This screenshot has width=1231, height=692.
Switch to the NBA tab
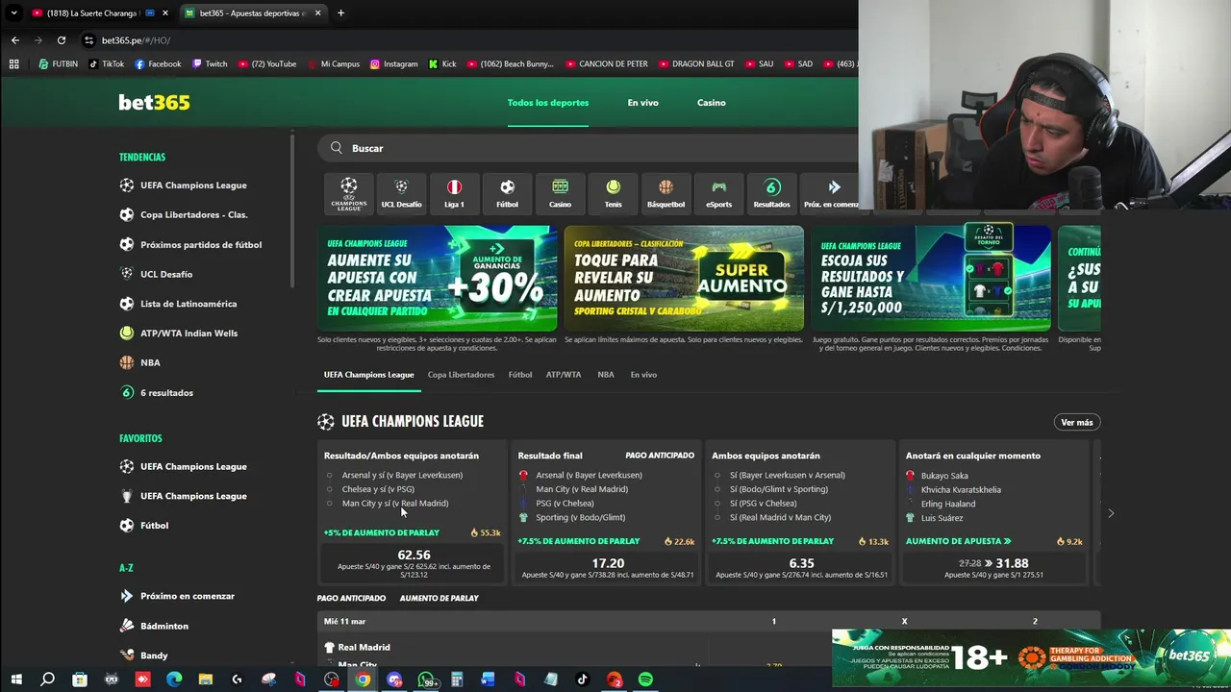pos(606,375)
